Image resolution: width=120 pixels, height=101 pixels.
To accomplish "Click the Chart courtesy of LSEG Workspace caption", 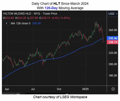I will pos(60,97).
